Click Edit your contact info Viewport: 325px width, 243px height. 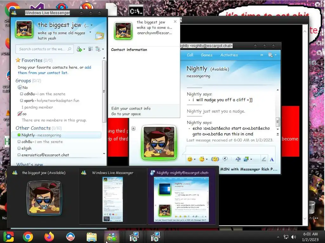pyautogui.click(x=131, y=109)
